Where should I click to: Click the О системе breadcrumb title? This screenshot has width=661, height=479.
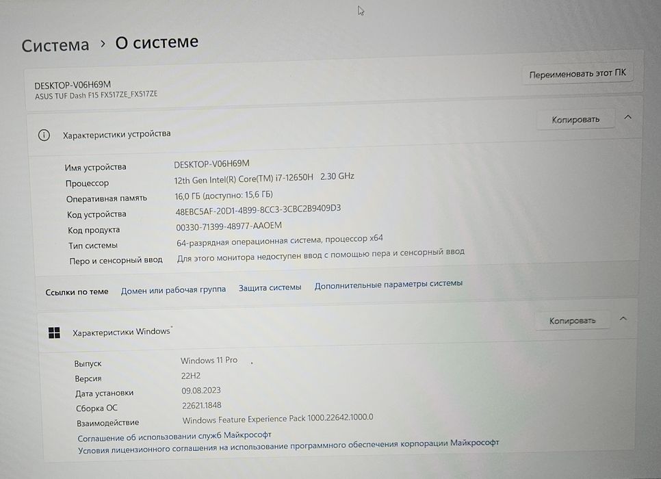click(157, 42)
